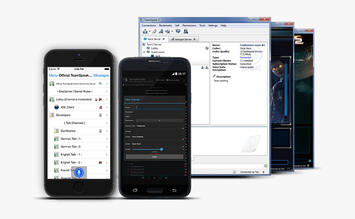Image resolution: width=355 pixels, height=219 pixels.
Task: Switch to George's Server tab
Action: [x=183, y=39]
